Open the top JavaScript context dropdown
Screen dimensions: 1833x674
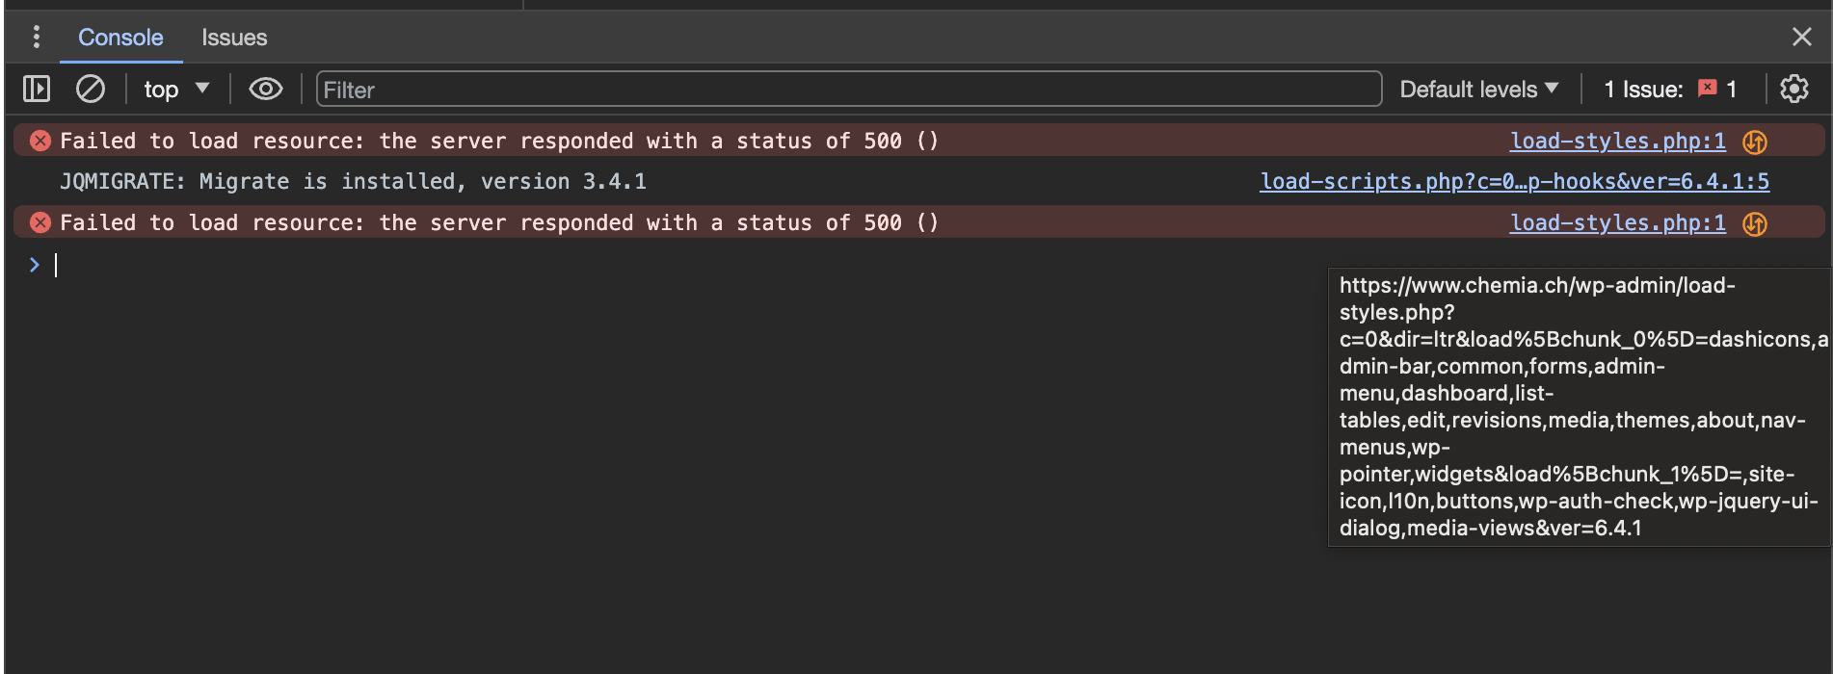[176, 90]
